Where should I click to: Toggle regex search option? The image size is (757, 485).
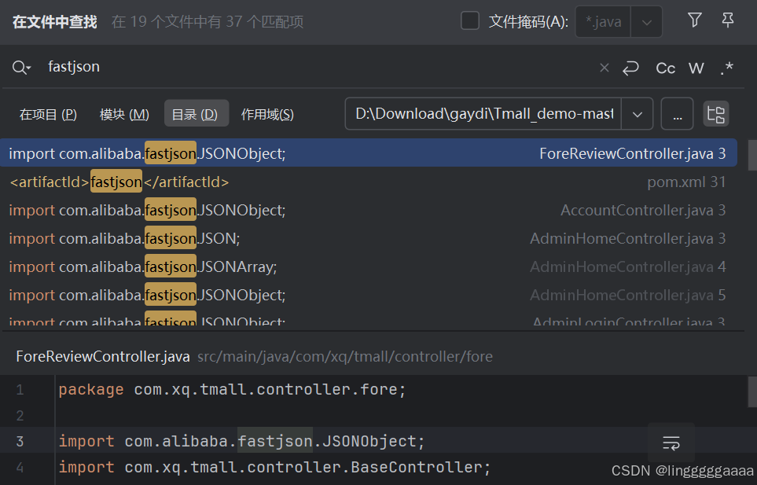pyautogui.click(x=726, y=68)
